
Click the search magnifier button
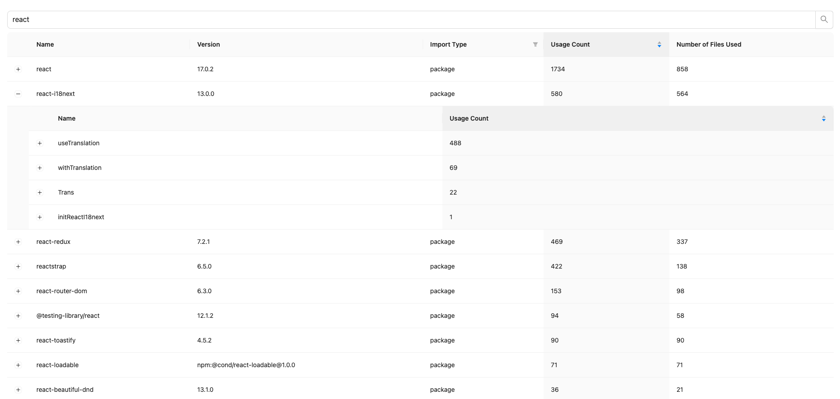coord(824,20)
